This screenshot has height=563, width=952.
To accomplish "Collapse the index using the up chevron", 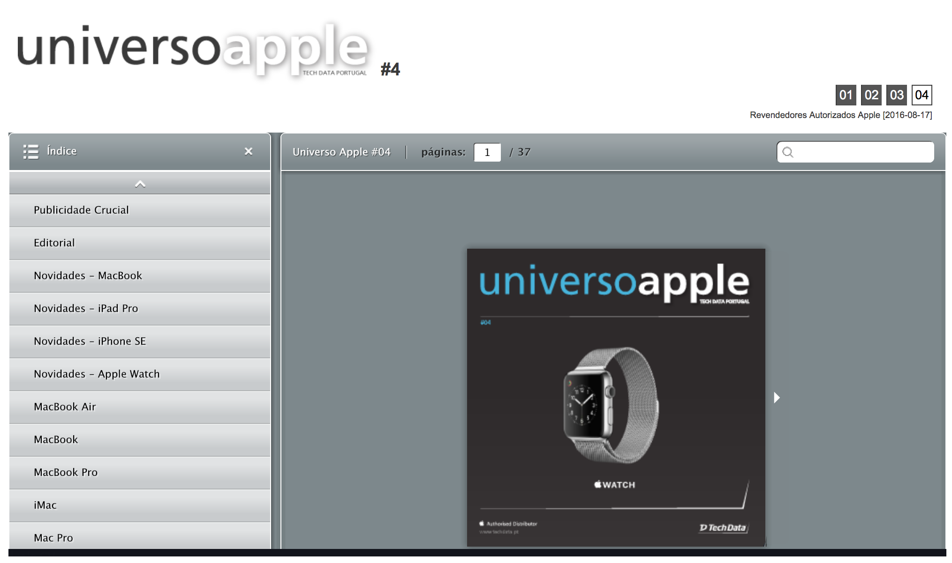I will 140,184.
